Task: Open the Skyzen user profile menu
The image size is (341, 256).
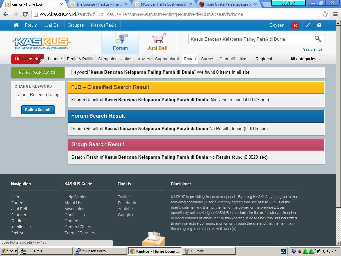Action: (277, 25)
